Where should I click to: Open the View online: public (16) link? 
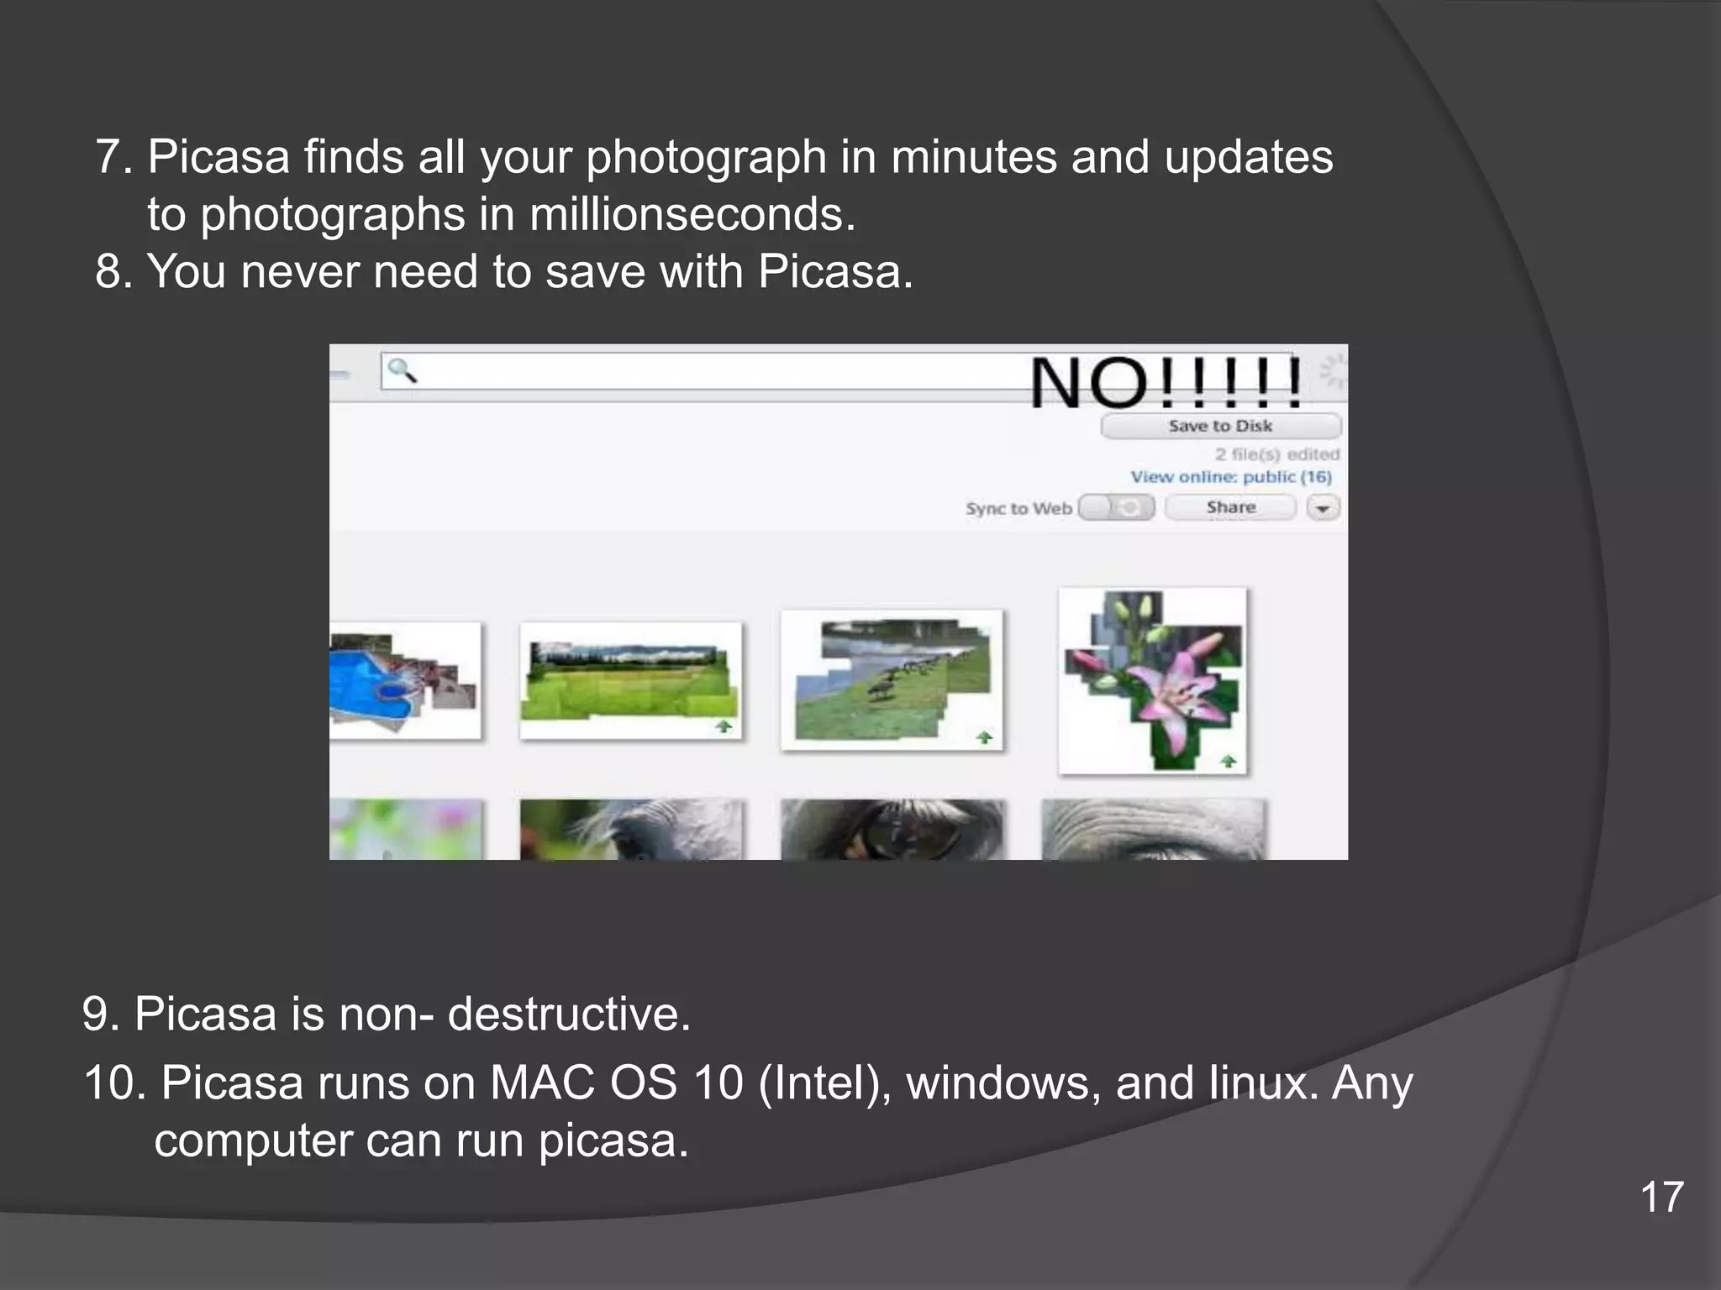coord(1231,477)
